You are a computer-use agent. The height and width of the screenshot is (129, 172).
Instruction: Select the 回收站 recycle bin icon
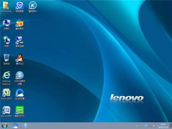[x=6, y=58]
